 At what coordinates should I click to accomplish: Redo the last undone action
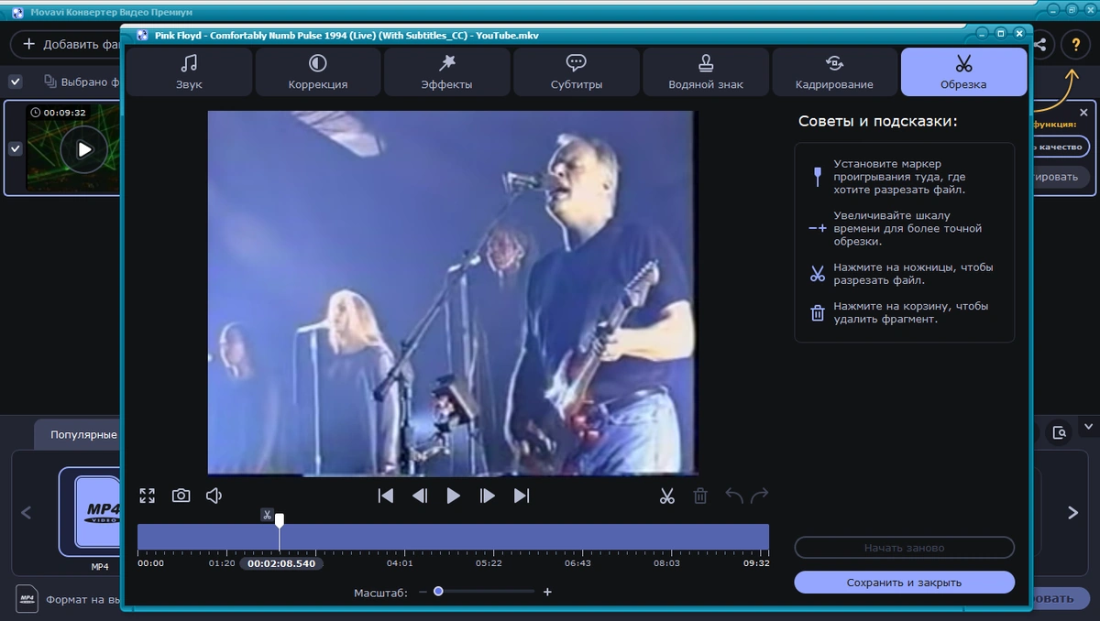tap(759, 496)
